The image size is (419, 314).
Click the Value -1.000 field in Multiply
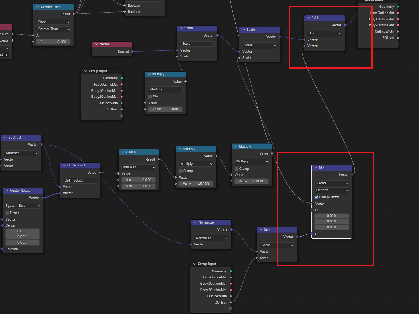[165, 109]
